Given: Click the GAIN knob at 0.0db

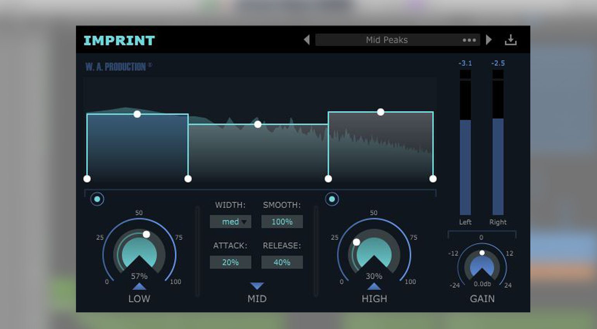Looking at the screenshot, I should click(x=482, y=265).
